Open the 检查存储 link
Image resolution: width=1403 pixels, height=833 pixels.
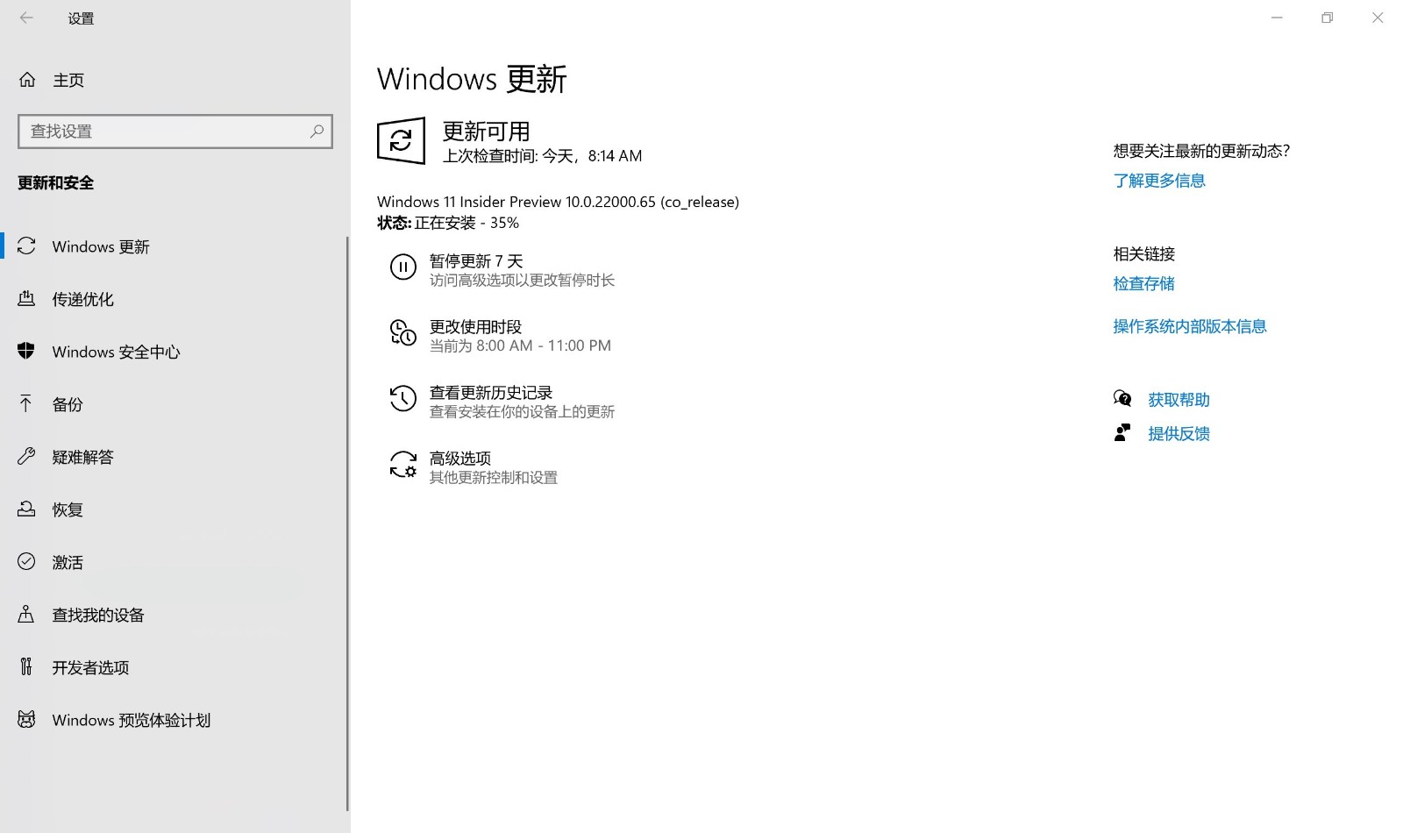(1143, 283)
